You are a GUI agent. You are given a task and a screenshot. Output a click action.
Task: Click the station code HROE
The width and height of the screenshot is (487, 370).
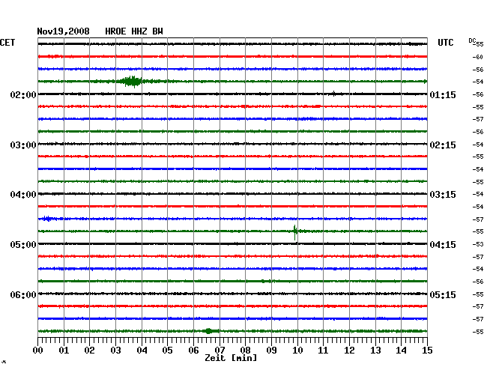tap(115, 31)
